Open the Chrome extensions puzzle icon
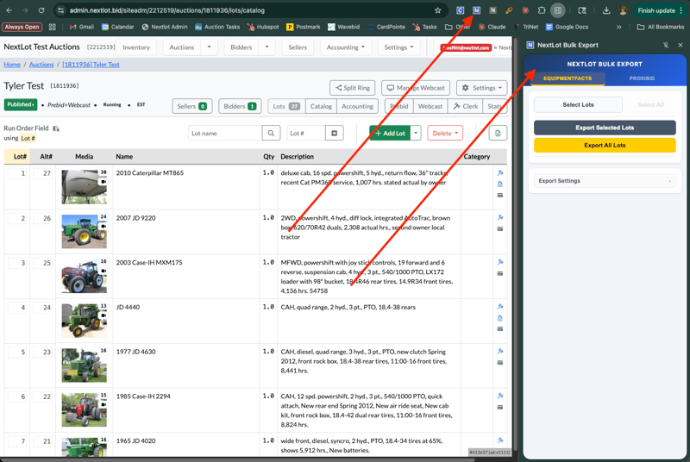This screenshot has width=690, height=462. coord(542,10)
